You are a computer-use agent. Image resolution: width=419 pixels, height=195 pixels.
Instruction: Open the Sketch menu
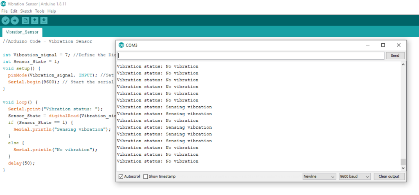click(x=26, y=11)
